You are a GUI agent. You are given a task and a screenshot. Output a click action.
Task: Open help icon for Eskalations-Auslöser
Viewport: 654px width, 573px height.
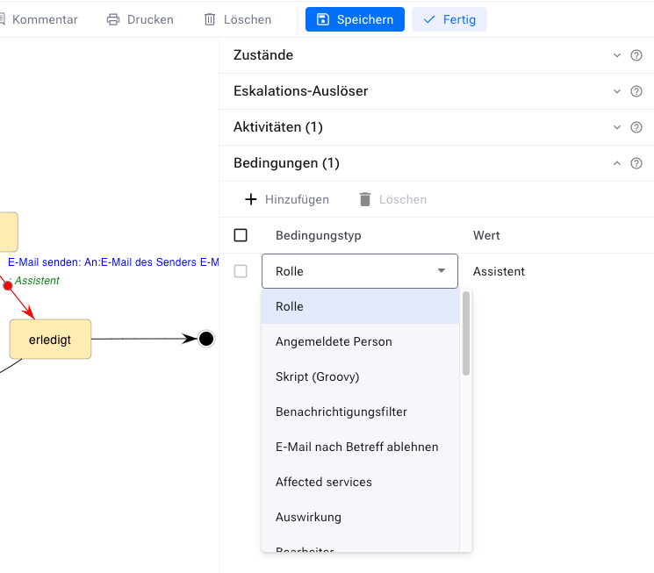(x=636, y=91)
